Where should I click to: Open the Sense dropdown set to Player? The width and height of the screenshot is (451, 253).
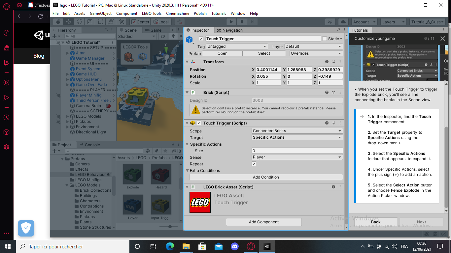(x=296, y=157)
